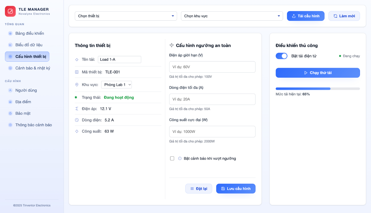Image resolution: width=371 pixels, height=213 pixels.
Task: Open Biểu đồ dữ liệu page
Action: (x=29, y=45)
